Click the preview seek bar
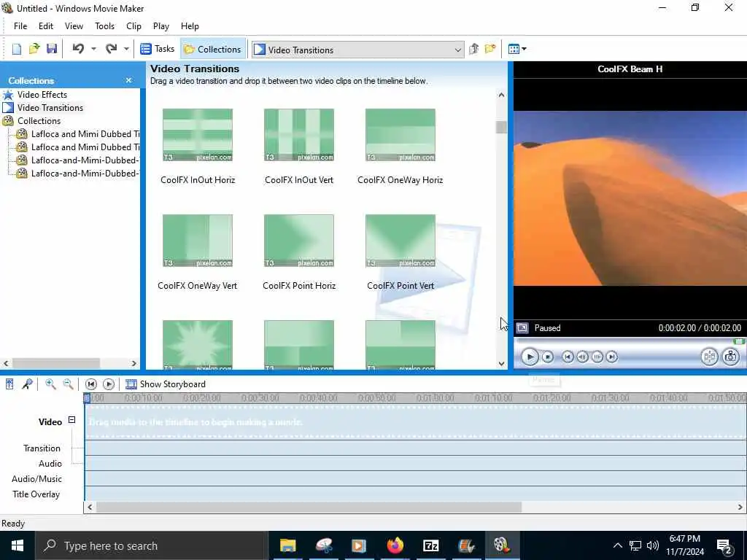The image size is (747, 560). (630, 341)
